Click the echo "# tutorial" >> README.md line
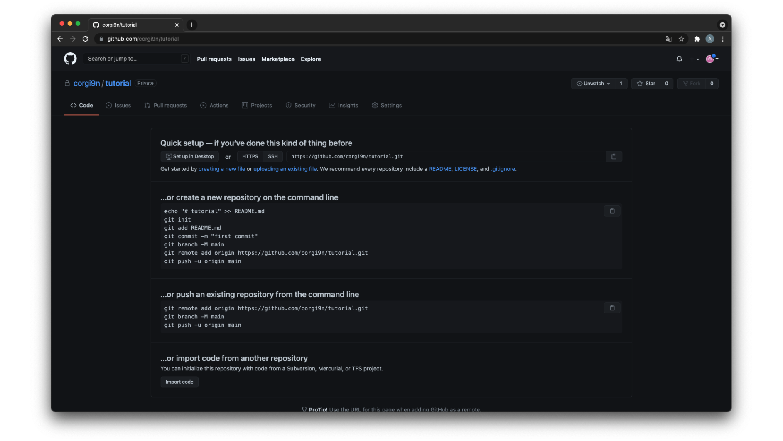Screen dimensions: 783x441 coord(214,211)
